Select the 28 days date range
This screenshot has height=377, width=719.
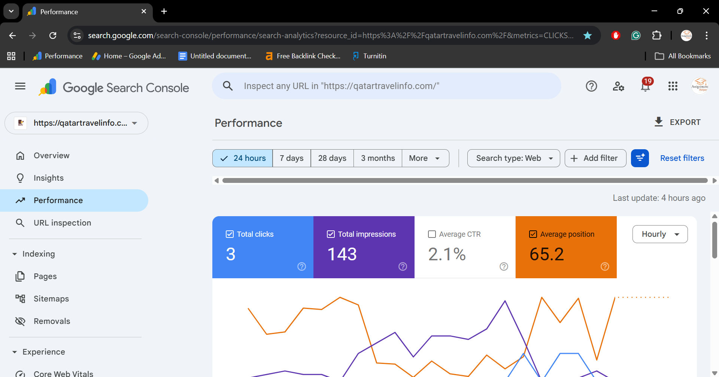332,158
